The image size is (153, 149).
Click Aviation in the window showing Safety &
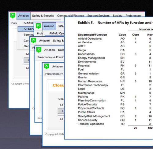(x=44, y=41)
